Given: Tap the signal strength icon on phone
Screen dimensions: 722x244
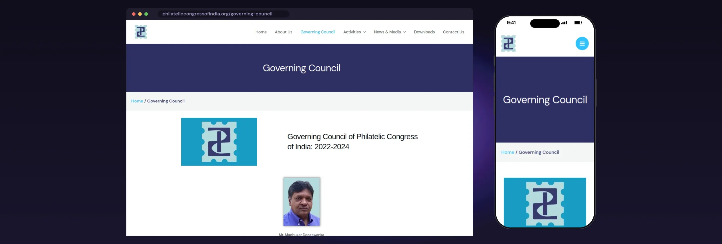Looking at the screenshot, I should [x=564, y=23].
